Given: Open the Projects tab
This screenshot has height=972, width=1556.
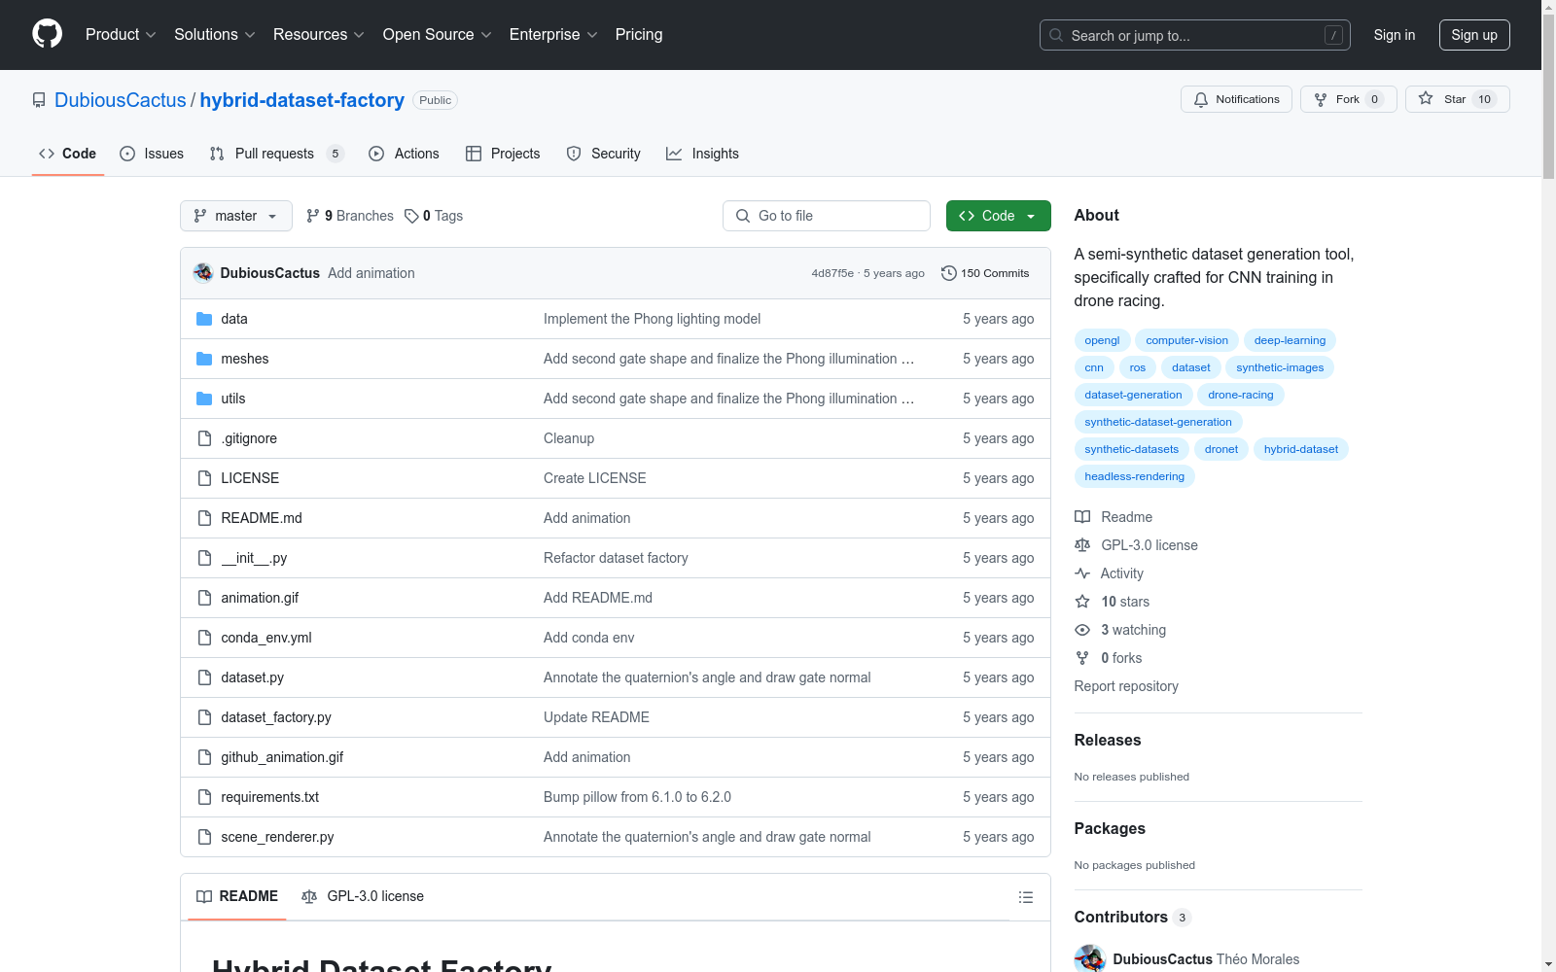Looking at the screenshot, I should coord(503,154).
